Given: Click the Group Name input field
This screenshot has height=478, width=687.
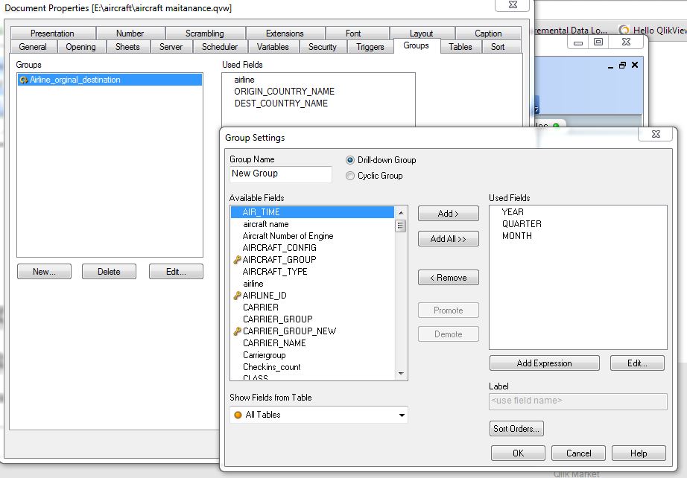Looking at the screenshot, I should tap(280, 173).
